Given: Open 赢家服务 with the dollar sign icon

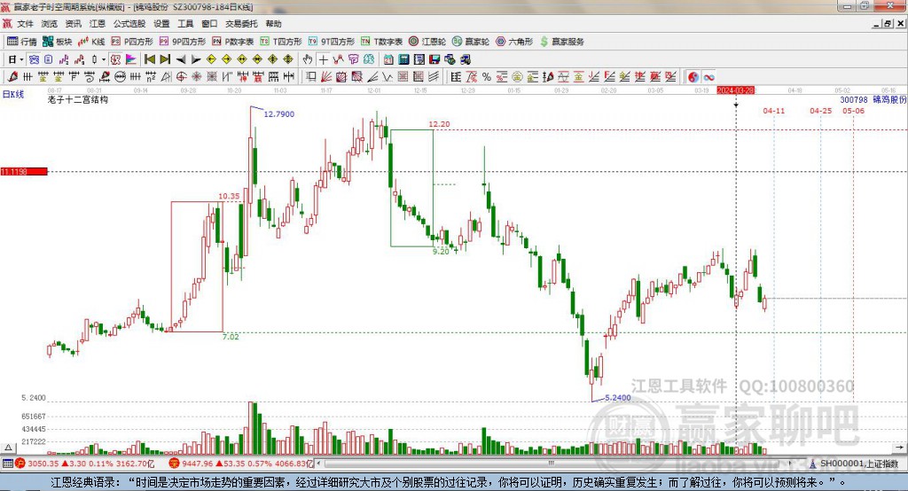Looking at the screenshot, I should (561, 41).
